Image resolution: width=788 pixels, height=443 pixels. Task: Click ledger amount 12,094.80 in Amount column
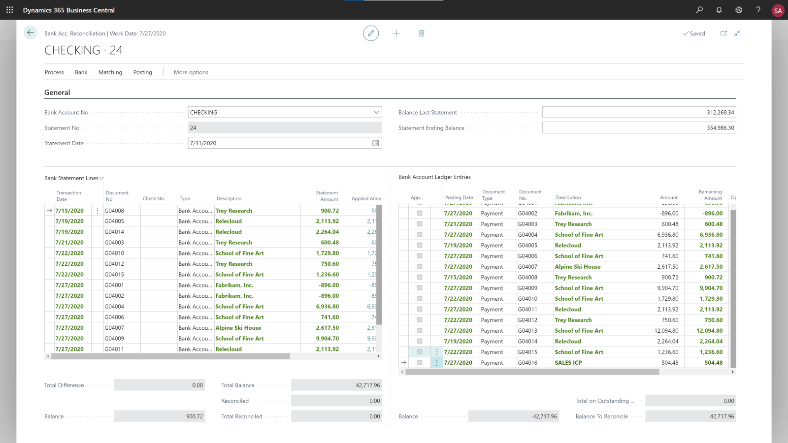666,331
